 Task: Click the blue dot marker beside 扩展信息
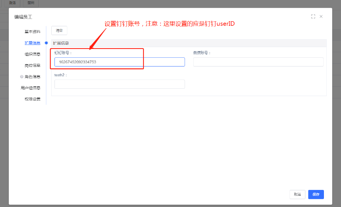coord(46,43)
